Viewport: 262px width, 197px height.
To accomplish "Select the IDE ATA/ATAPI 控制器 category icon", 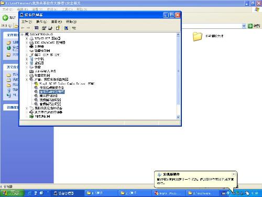I will 31,43.
